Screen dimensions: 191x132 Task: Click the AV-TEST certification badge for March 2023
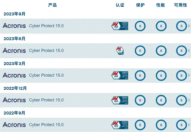coord(120,75)
